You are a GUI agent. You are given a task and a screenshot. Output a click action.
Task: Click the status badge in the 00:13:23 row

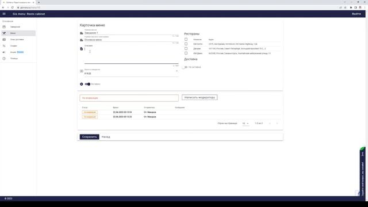[x=90, y=117]
